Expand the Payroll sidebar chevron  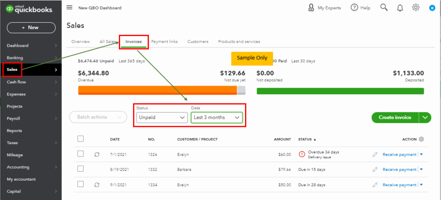tap(56, 119)
